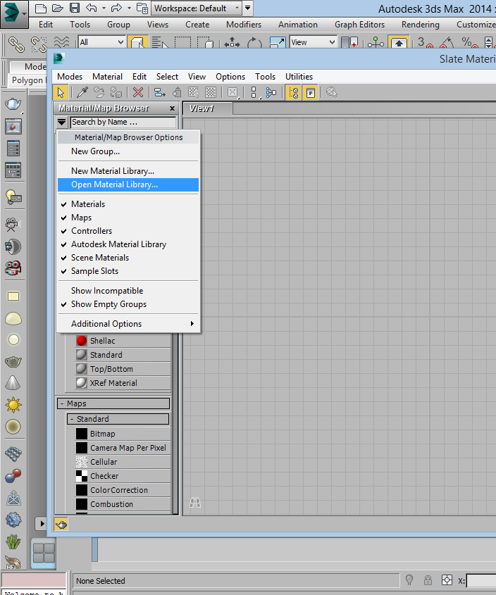Select the teapot icon in left toolbar
Viewport: 496px width, 595px height.
[13, 105]
